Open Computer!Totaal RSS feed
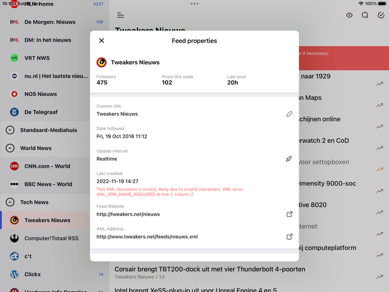The height and width of the screenshot is (292, 389). 45,238
